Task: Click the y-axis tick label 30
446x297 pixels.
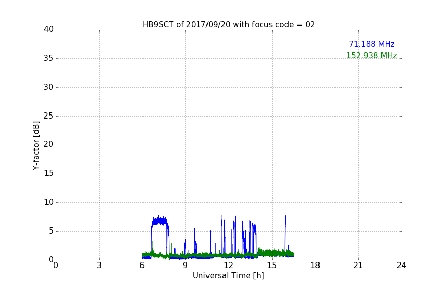Action: (x=49, y=87)
